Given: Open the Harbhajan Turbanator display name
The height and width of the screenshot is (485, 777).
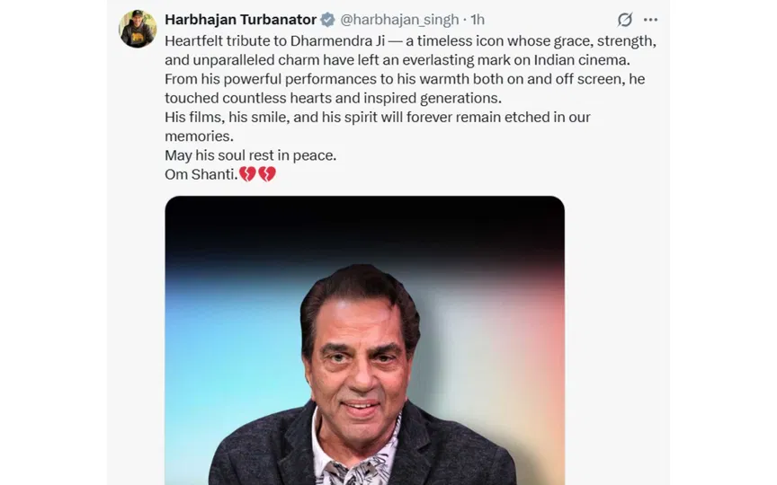Looking at the screenshot, I should pyautogui.click(x=240, y=20).
